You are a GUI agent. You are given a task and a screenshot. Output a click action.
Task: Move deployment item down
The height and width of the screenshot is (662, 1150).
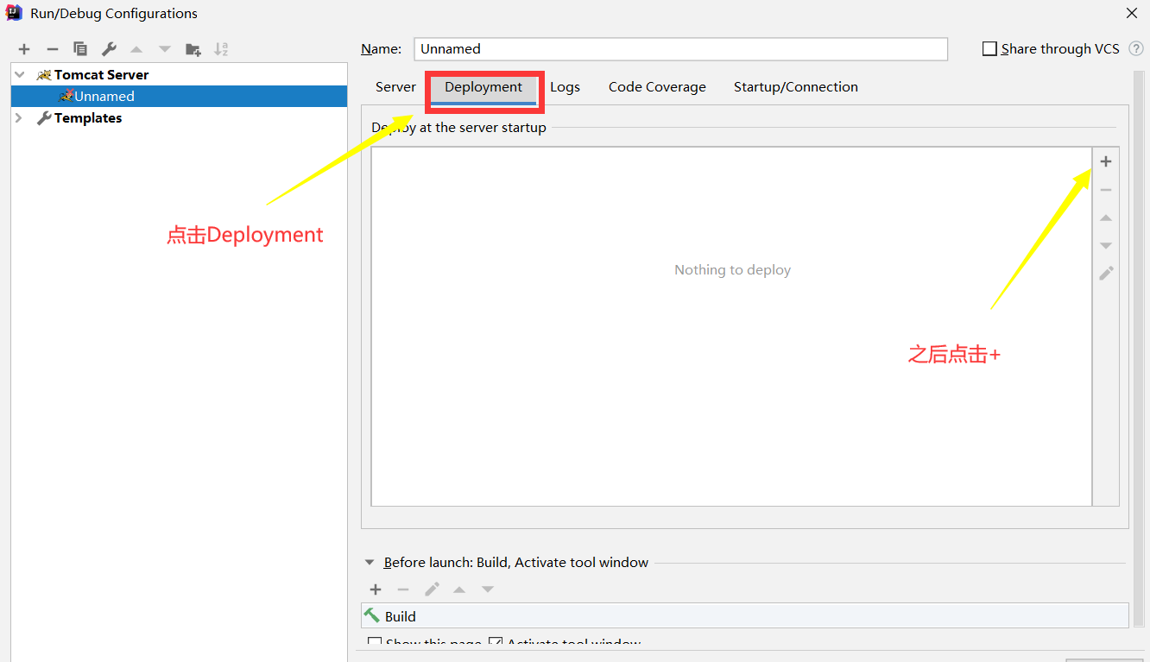(1106, 246)
